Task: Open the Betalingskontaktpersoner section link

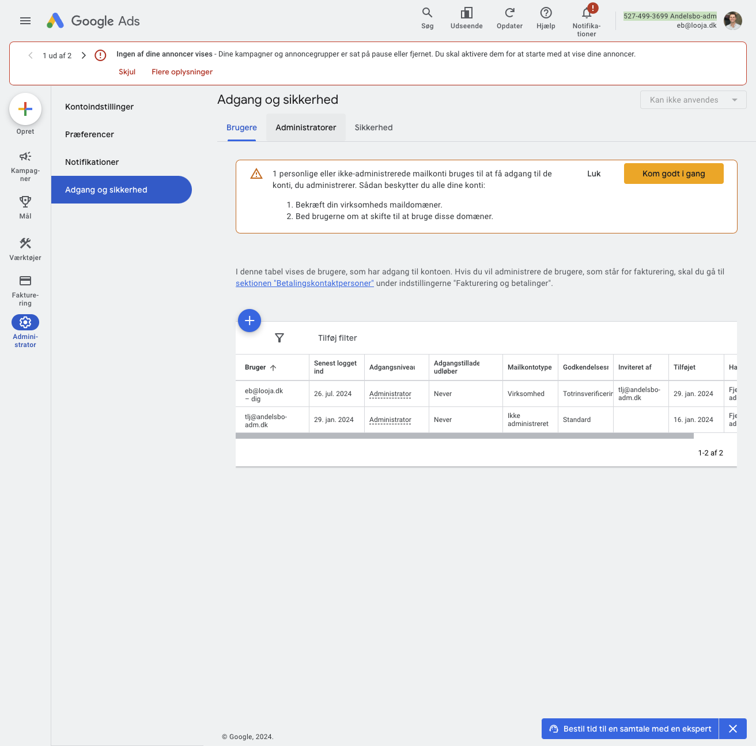Action: 305,283
